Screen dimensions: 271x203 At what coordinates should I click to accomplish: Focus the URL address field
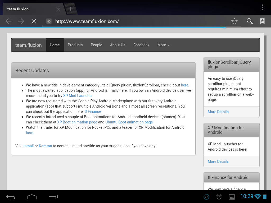(x=142, y=21)
